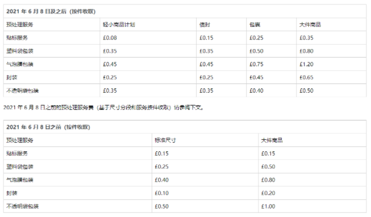The image size is (371, 217).
Task: Click 塑料袋包装 row label in first table
Action: pos(20,51)
